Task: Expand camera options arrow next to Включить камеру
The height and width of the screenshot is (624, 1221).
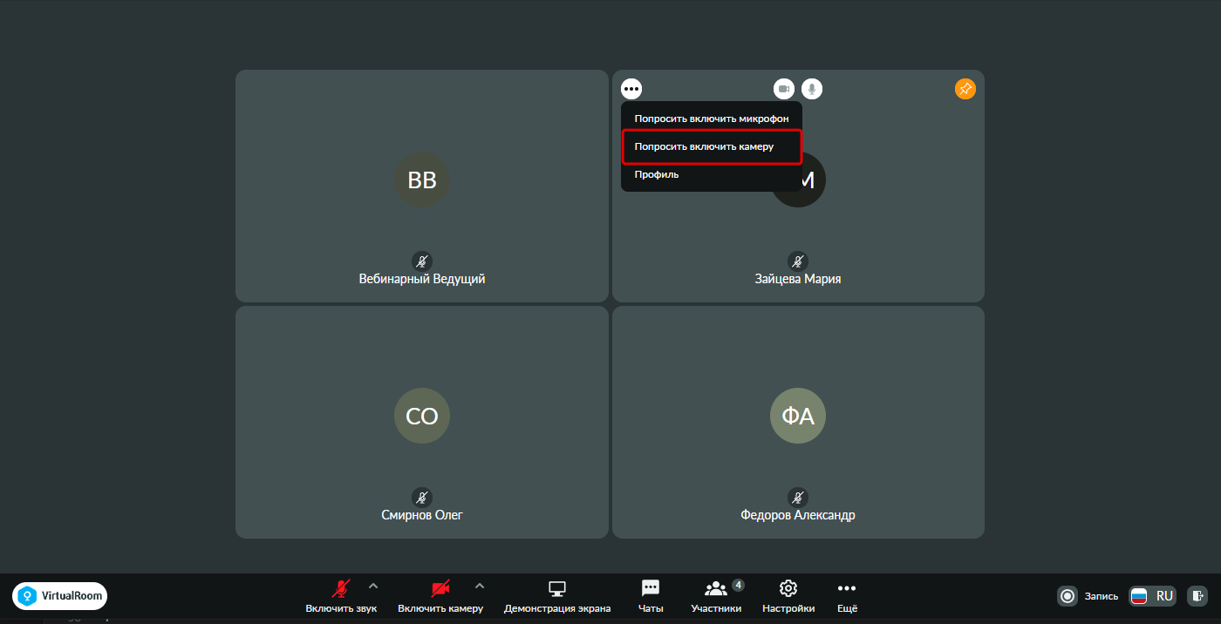Action: pyautogui.click(x=480, y=586)
